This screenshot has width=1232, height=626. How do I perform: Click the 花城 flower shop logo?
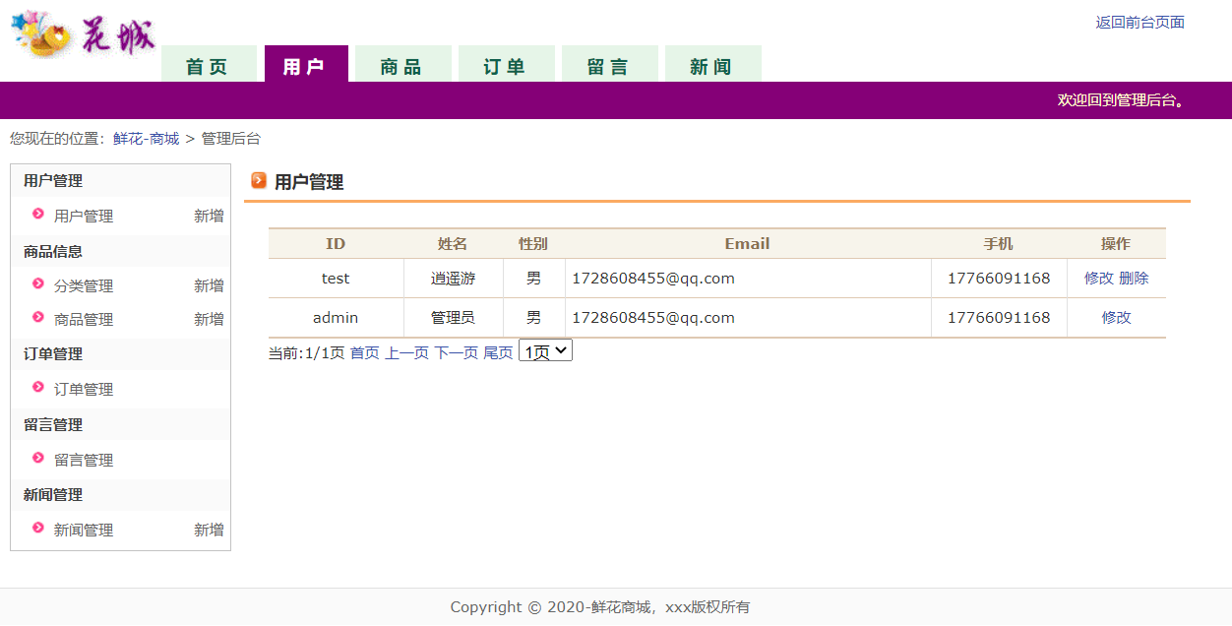(82, 31)
